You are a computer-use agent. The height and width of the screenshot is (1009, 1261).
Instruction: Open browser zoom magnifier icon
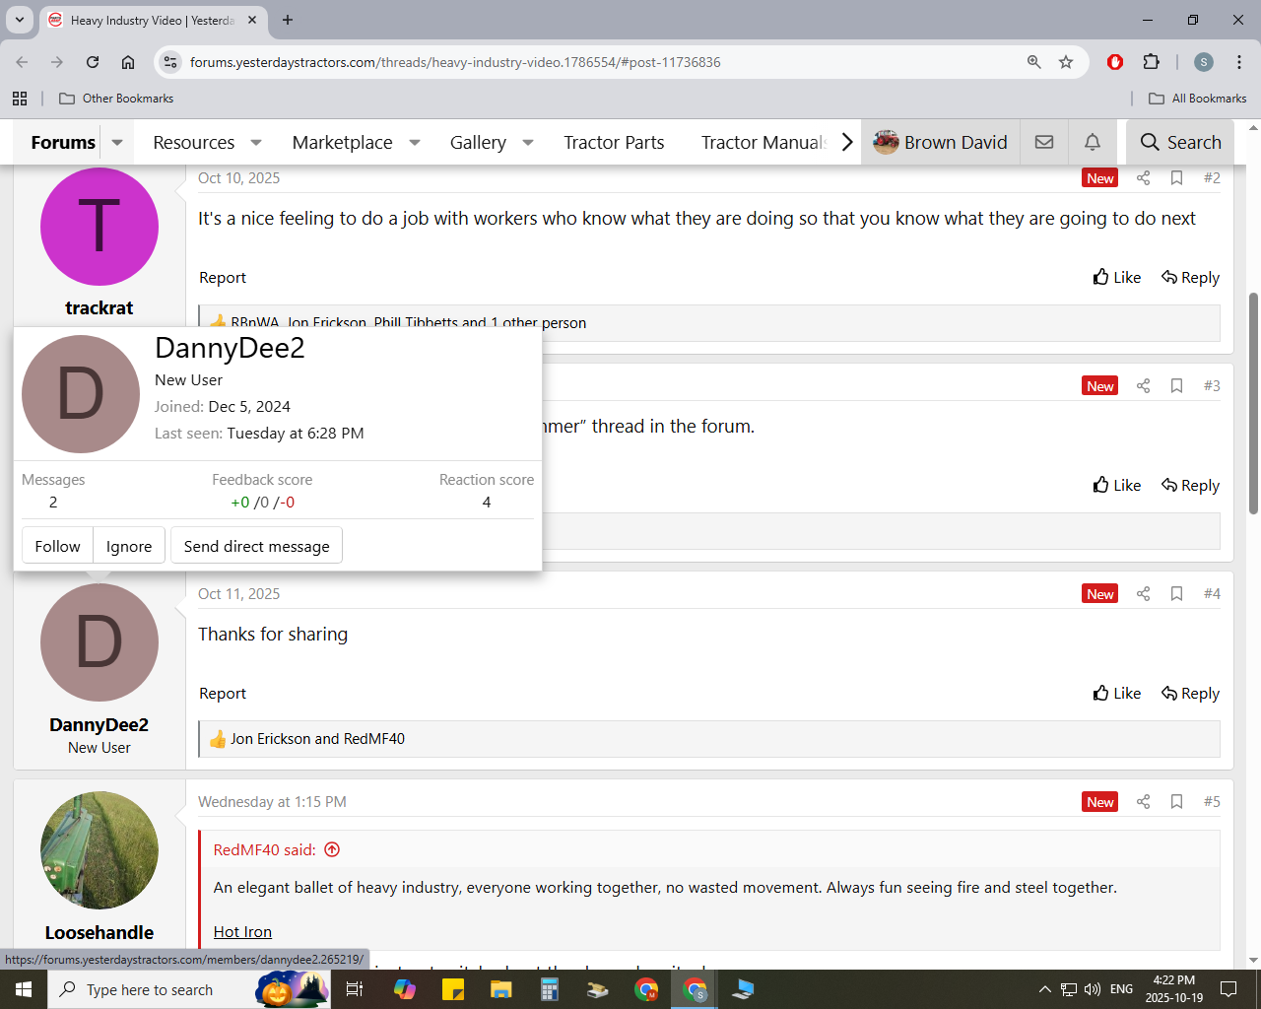tap(1034, 62)
